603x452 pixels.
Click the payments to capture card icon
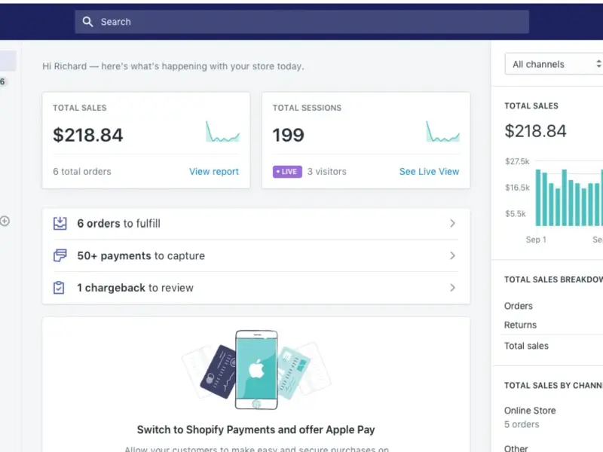point(60,255)
